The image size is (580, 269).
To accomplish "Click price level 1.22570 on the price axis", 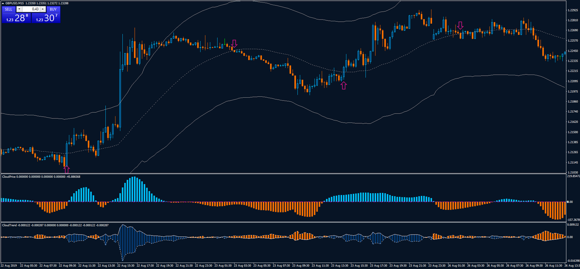I will click(x=573, y=40).
